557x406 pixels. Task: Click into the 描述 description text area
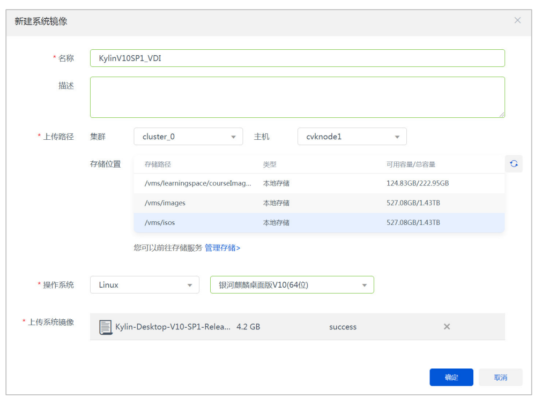297,97
